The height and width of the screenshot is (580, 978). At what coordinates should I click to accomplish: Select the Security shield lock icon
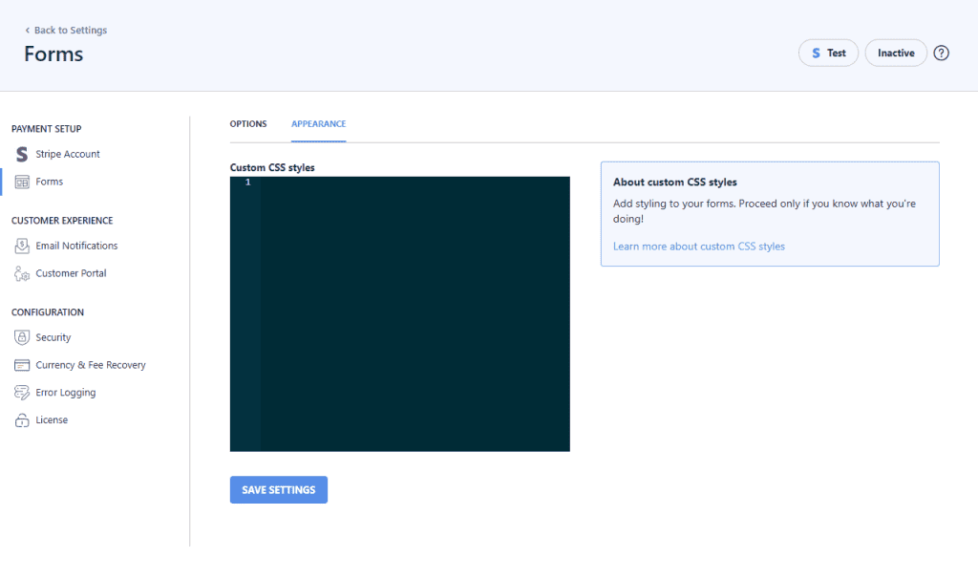pos(21,337)
